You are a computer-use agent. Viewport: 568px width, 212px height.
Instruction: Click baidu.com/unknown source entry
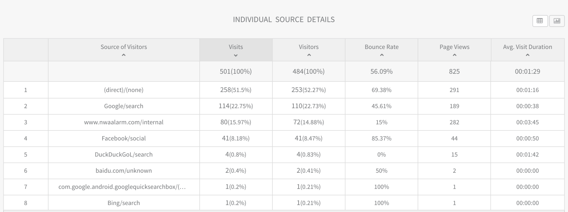click(124, 171)
